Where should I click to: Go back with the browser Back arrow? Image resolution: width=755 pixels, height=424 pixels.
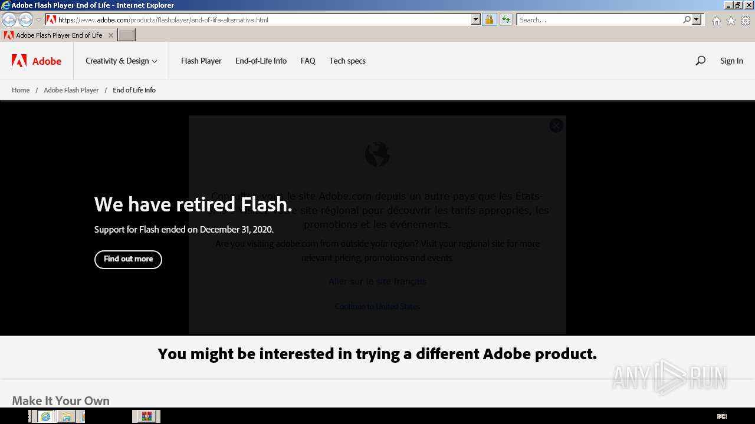[x=9, y=20]
